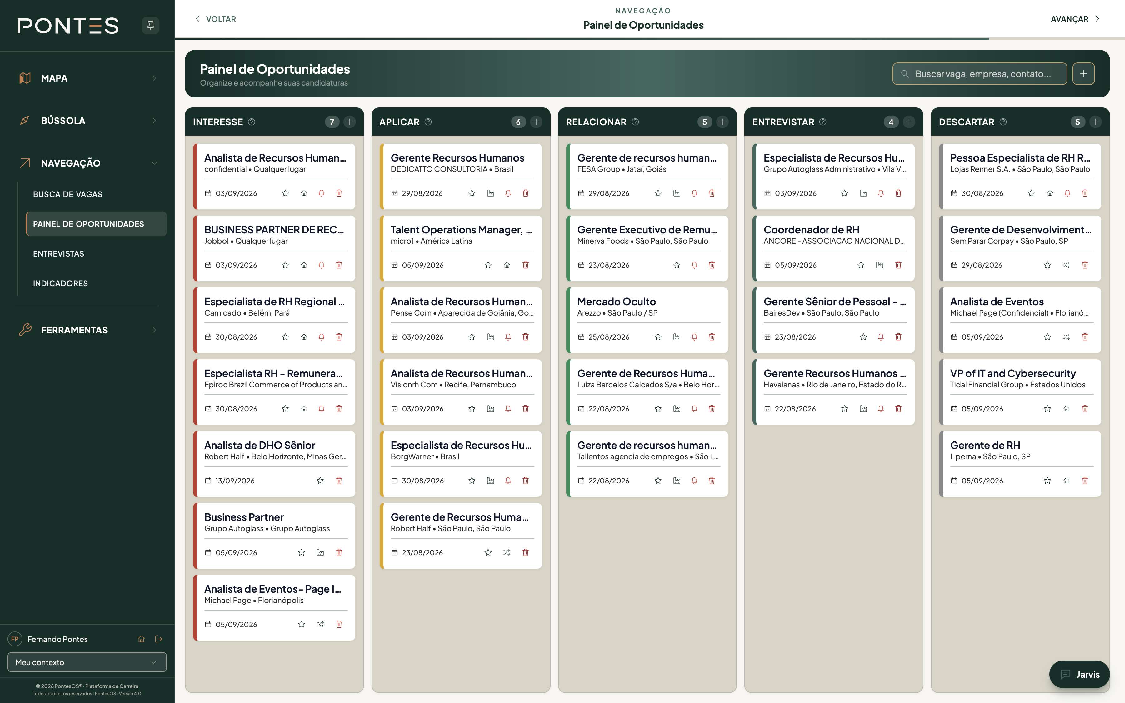Add new card to DESCARTAR column
The width and height of the screenshot is (1125, 703).
[1095, 122]
